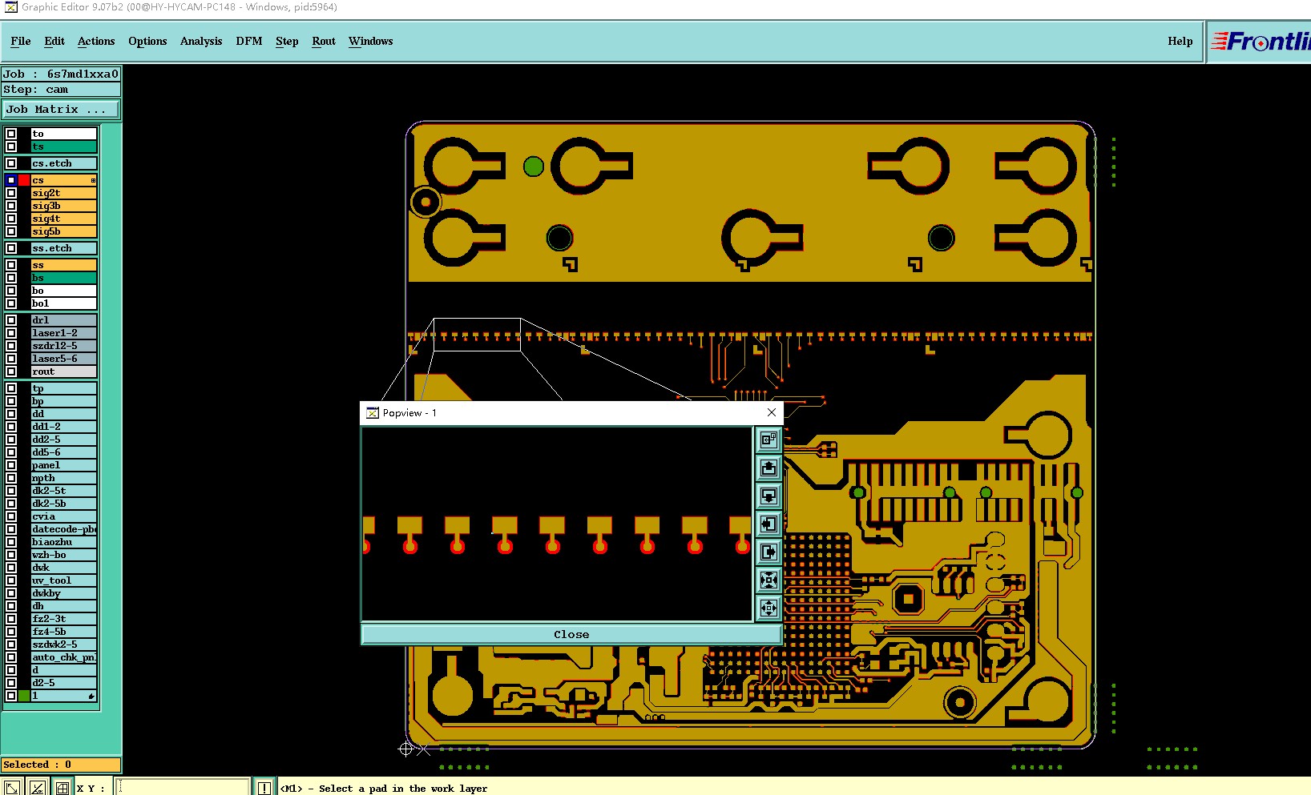
Task: Toggle display checkbox for cs.etch layer
Action: [x=11, y=163]
